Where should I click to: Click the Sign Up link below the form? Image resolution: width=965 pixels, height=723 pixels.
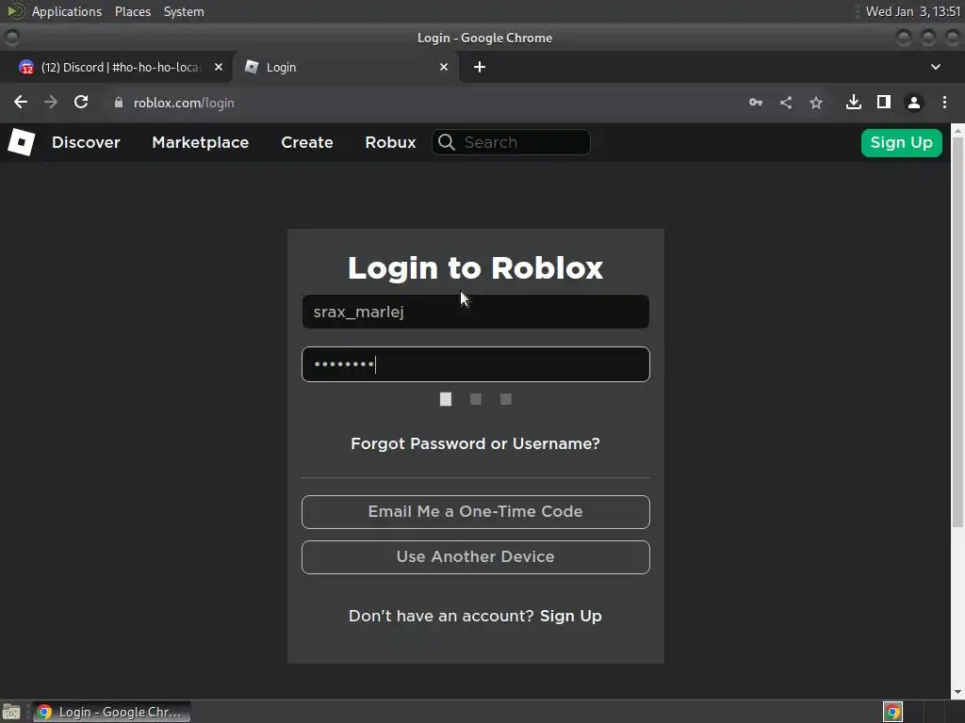tap(570, 616)
